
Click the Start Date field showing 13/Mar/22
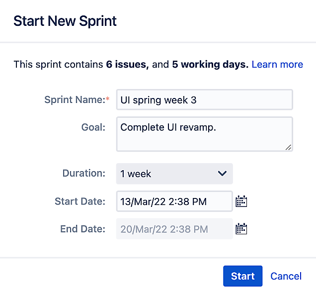174,201
